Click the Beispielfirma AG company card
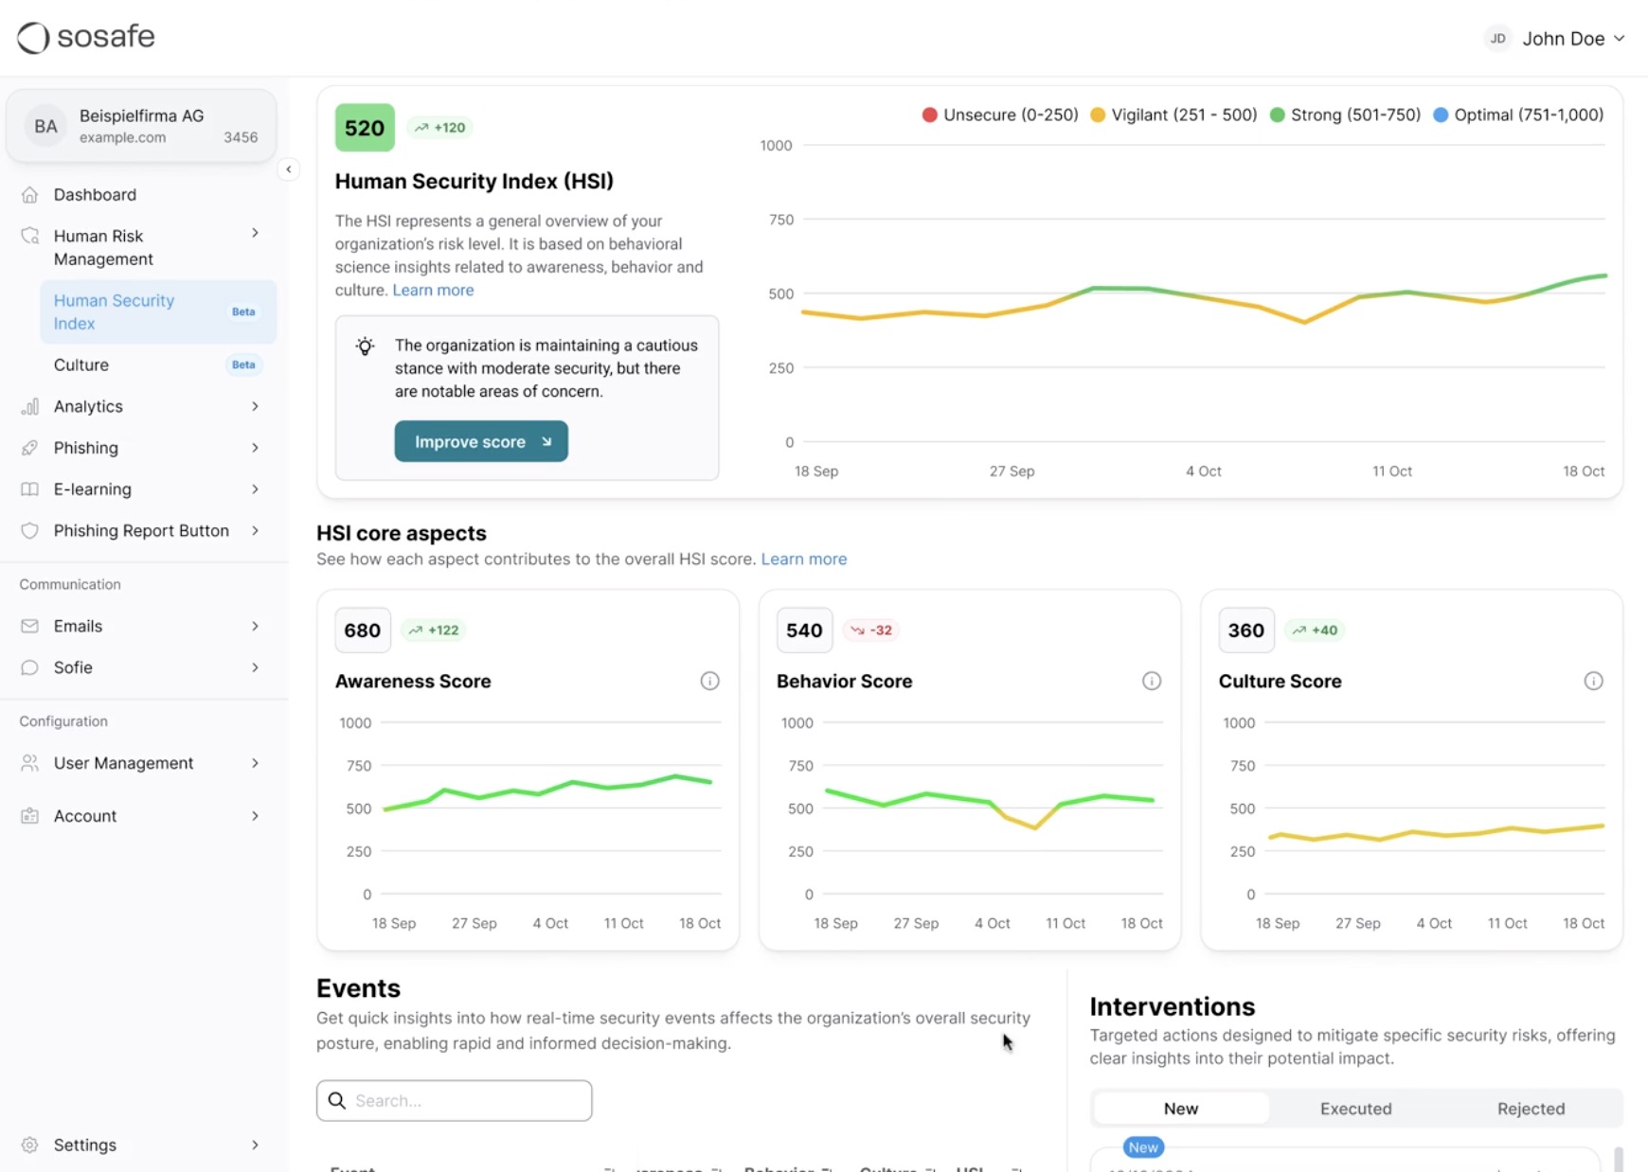Screen dimensions: 1648x1172 (x=141, y=126)
